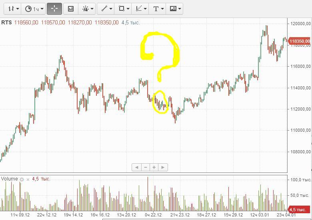Viewport: 312px width, 220px height.
Task: Open Volume indicator settings gear
Action: pyautogui.click(x=22, y=179)
